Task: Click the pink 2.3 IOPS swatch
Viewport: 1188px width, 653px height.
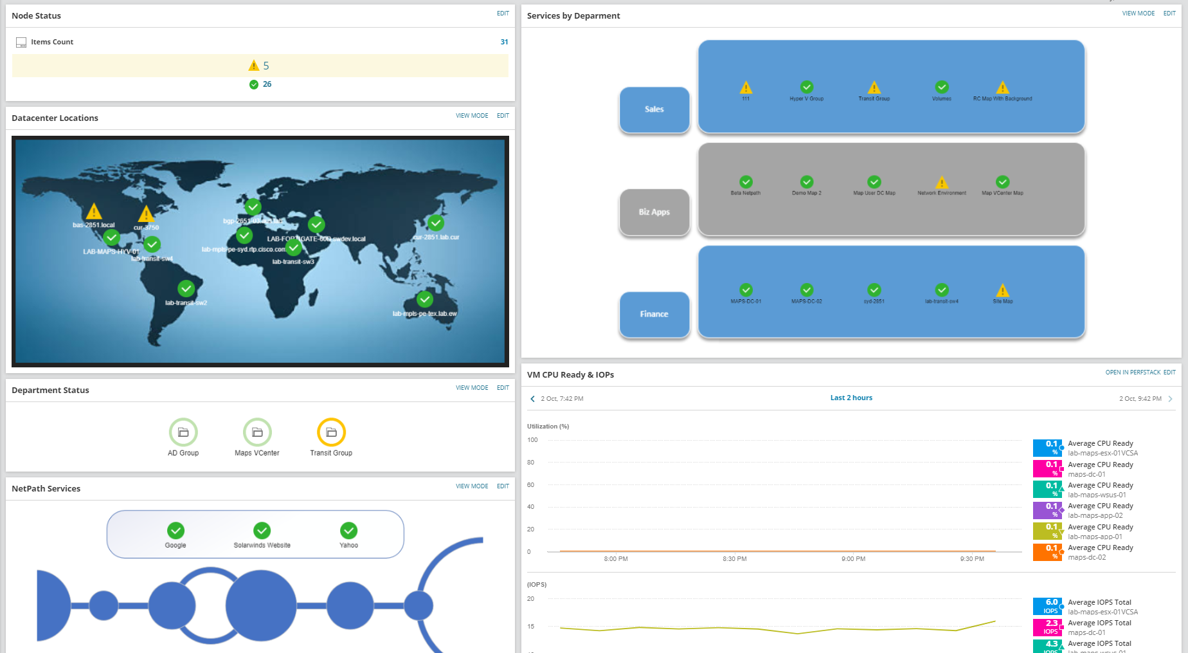Action: pyautogui.click(x=1047, y=627)
